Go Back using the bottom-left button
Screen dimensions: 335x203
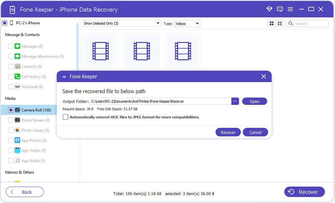[25, 192]
